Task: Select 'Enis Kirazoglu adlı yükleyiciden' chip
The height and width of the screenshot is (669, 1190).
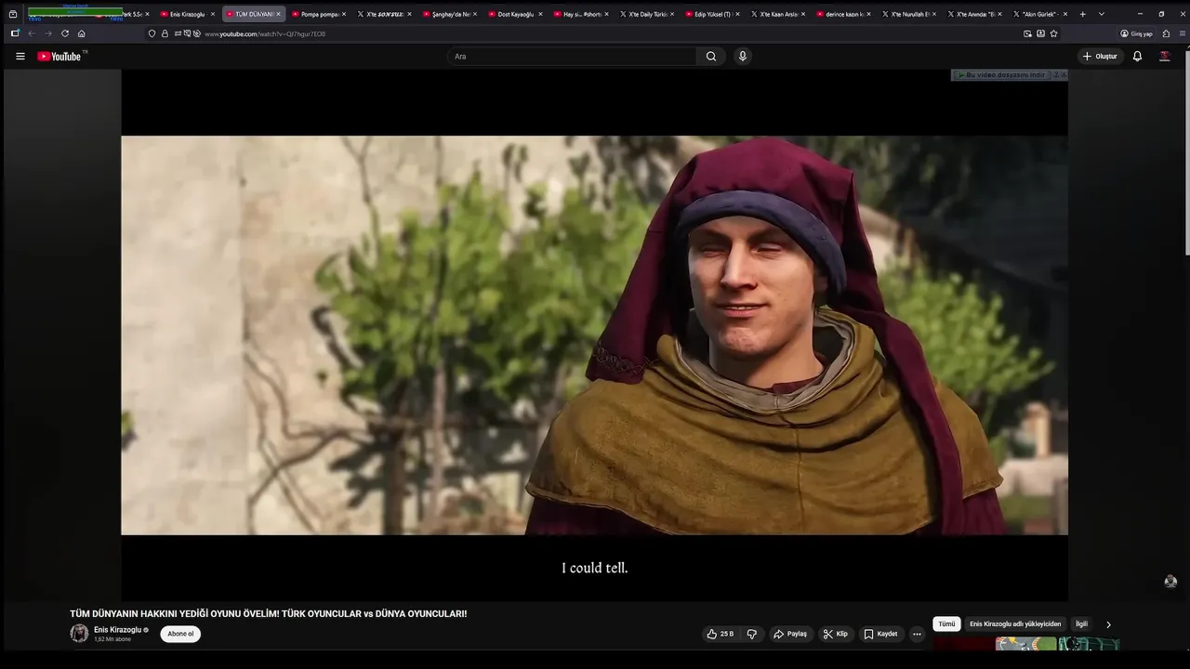Action: 1015,624
